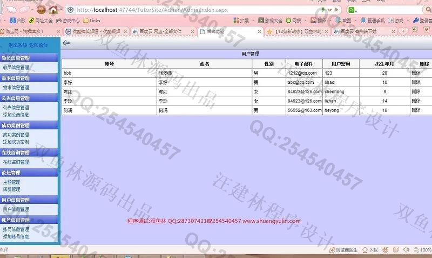Open 教员信息管理 link in the sidebar
This screenshot has width=432, height=258.
[x=16, y=67]
